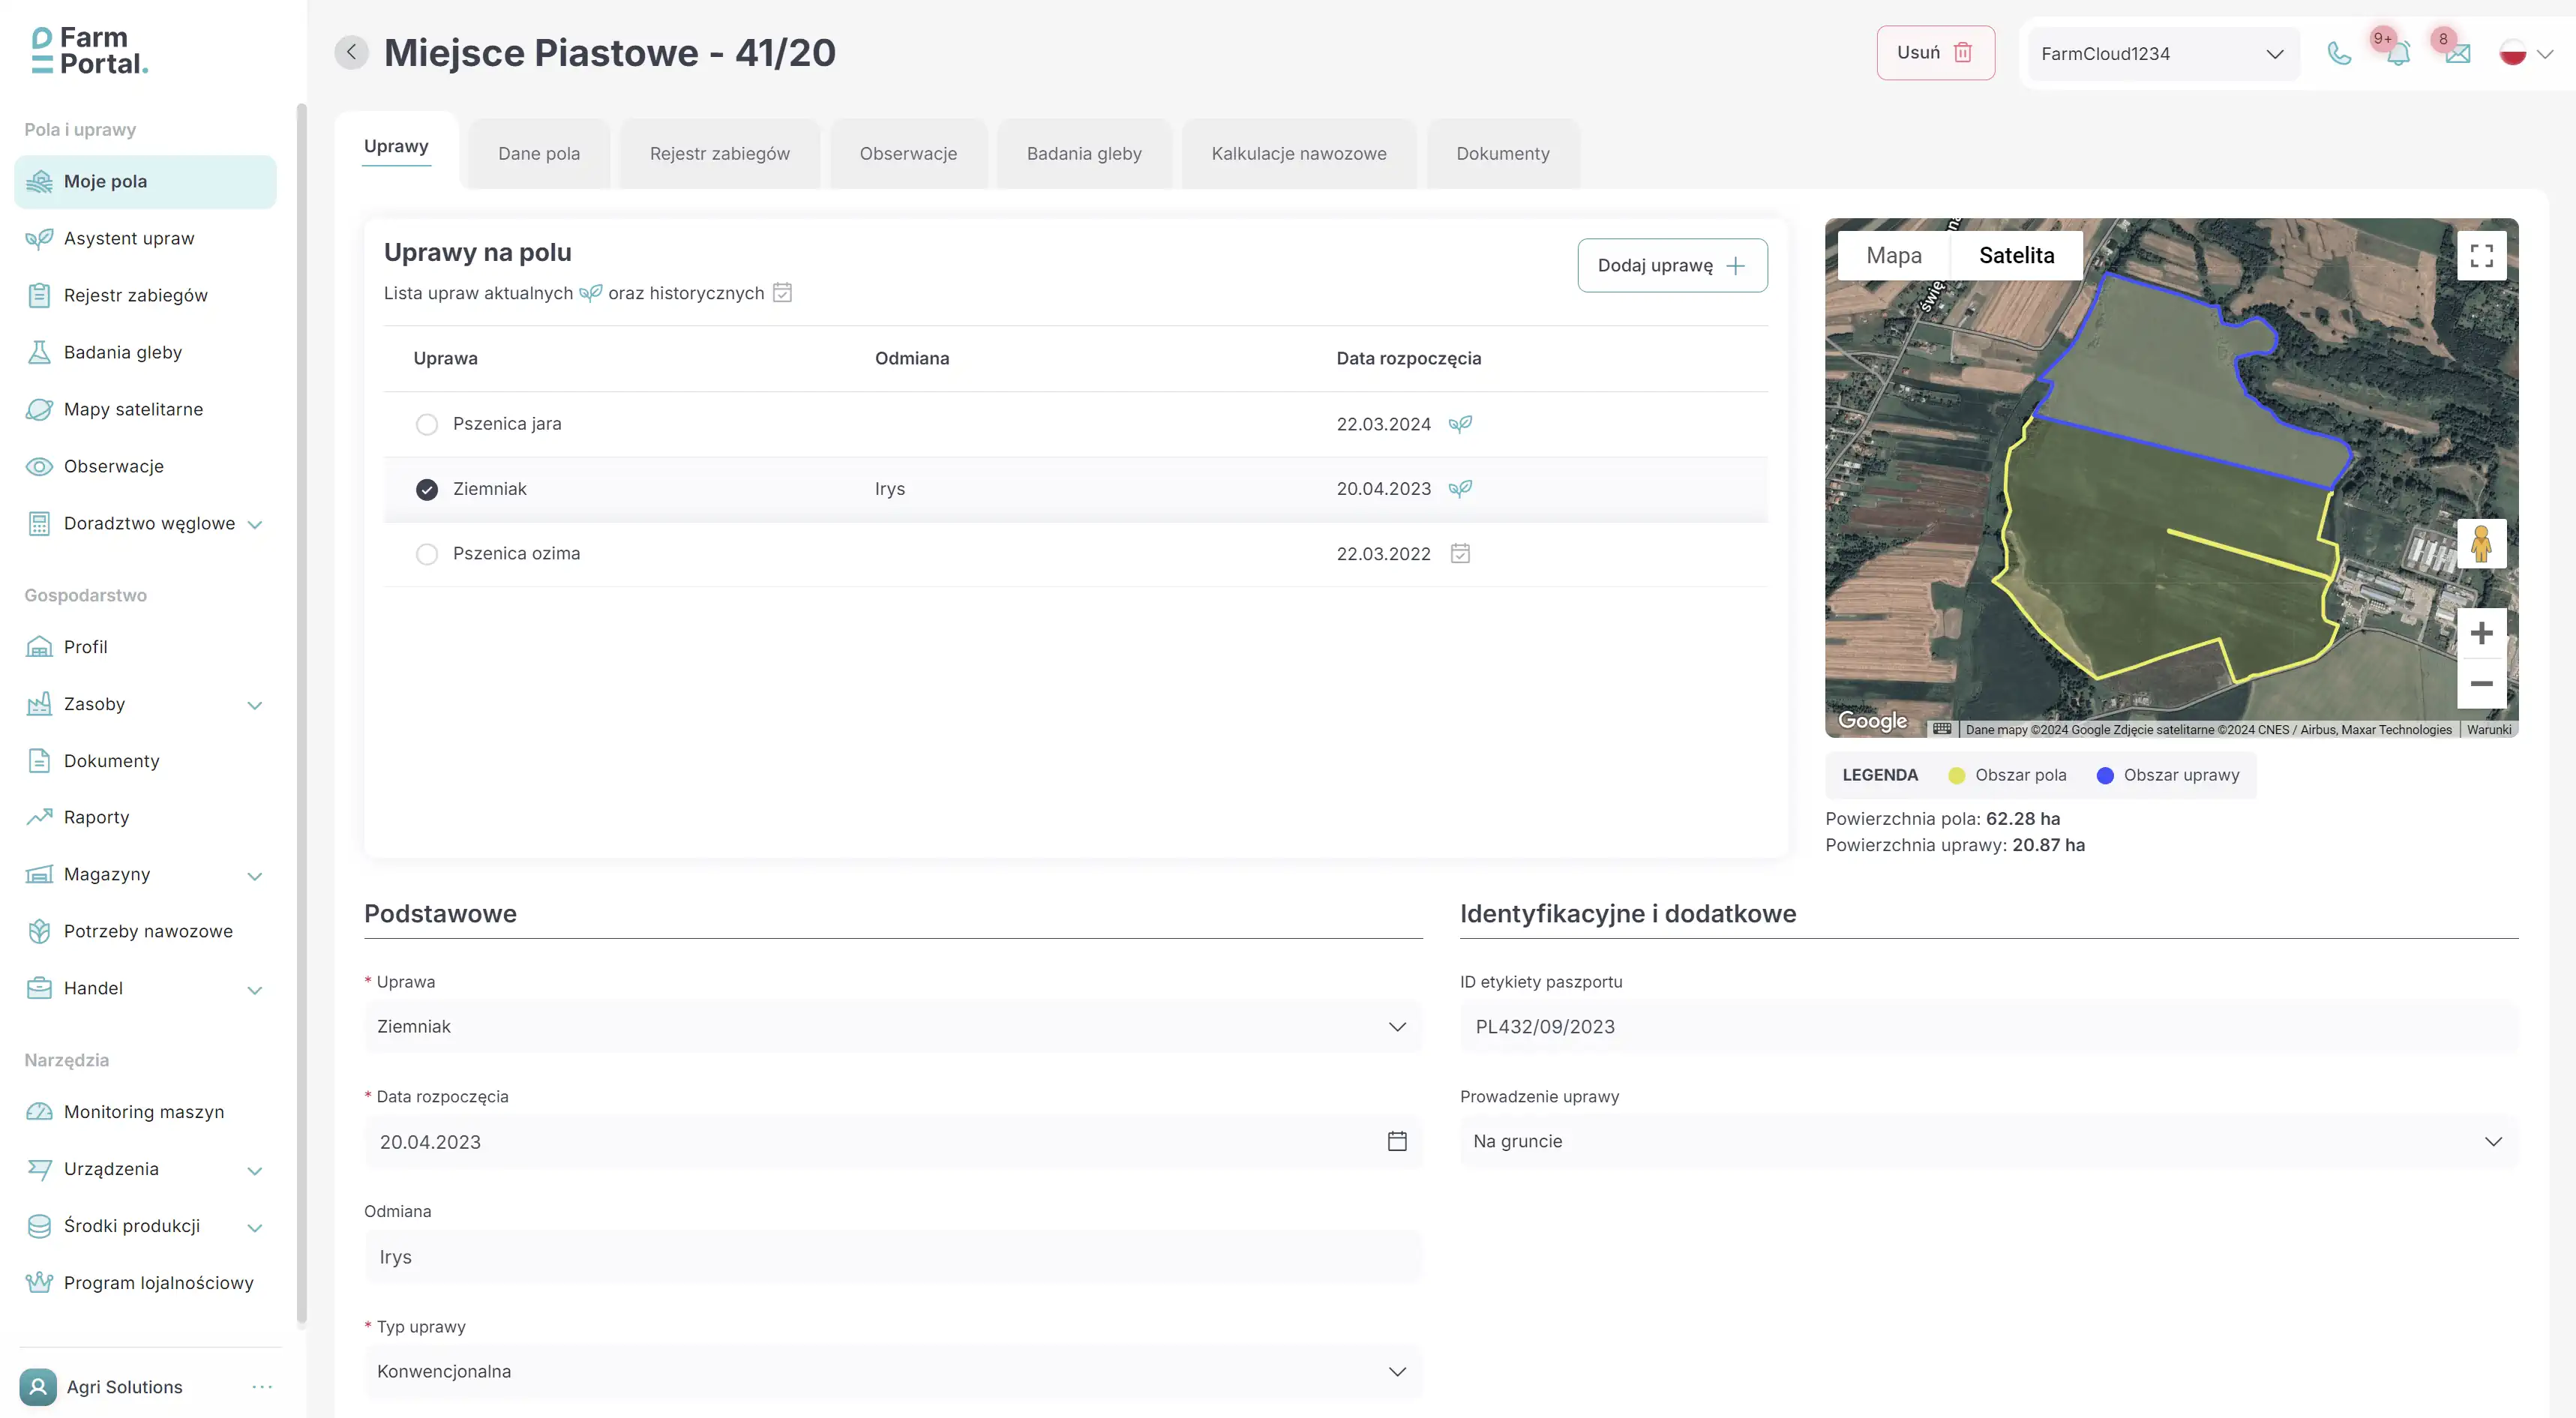
Task: Click the Polish flag language icon
Action: (2512, 53)
